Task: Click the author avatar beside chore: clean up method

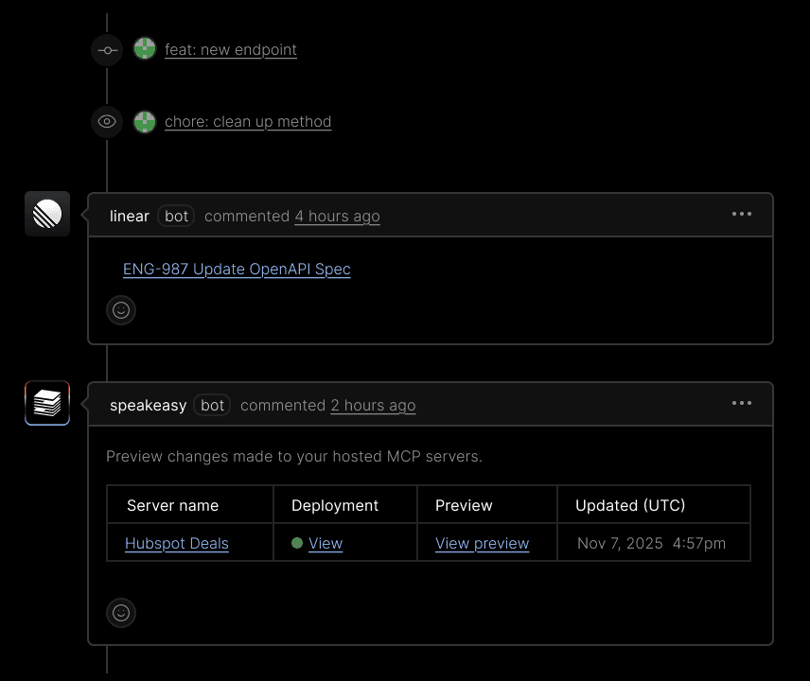Action: pyautogui.click(x=144, y=121)
